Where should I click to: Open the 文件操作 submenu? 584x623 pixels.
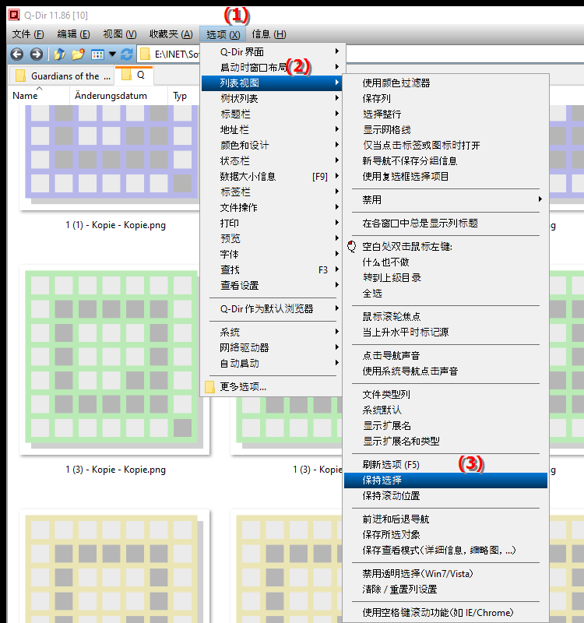pyautogui.click(x=272, y=207)
